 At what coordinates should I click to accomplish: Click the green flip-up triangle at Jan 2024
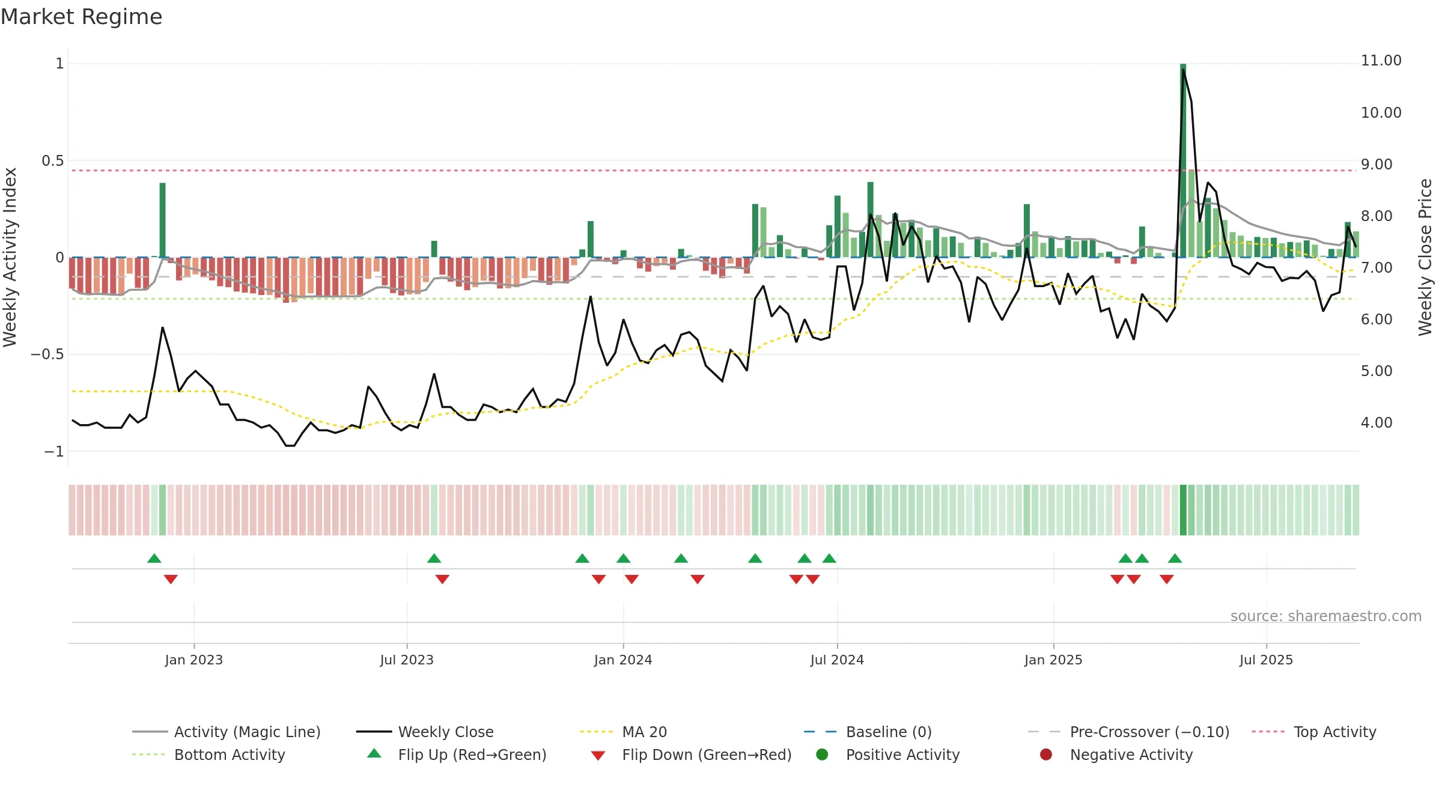[x=623, y=558]
